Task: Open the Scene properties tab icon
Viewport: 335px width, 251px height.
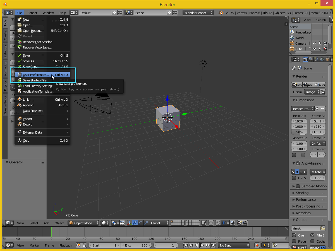Action: [x=316, y=59]
